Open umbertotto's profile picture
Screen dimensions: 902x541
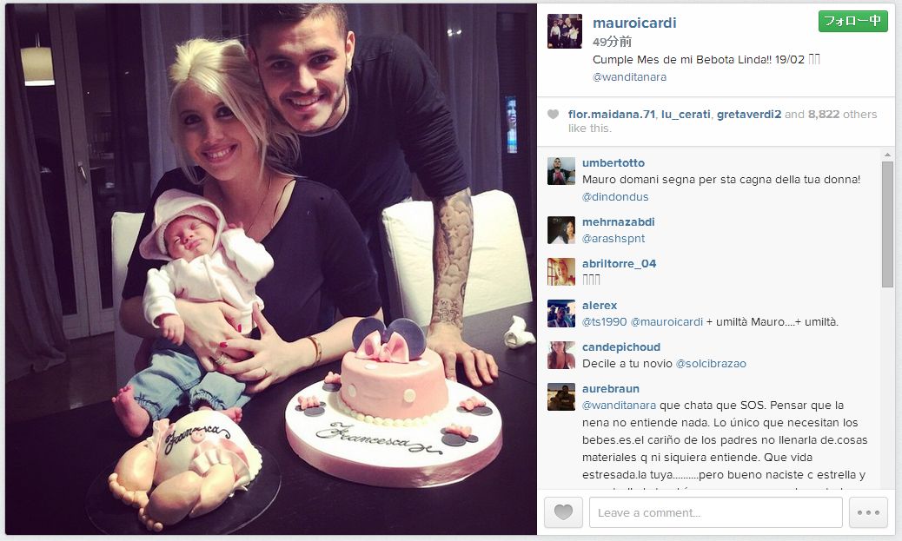point(560,171)
